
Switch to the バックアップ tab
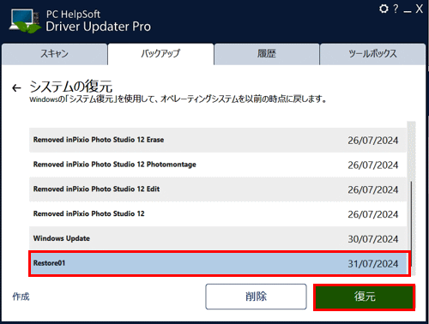pos(160,54)
